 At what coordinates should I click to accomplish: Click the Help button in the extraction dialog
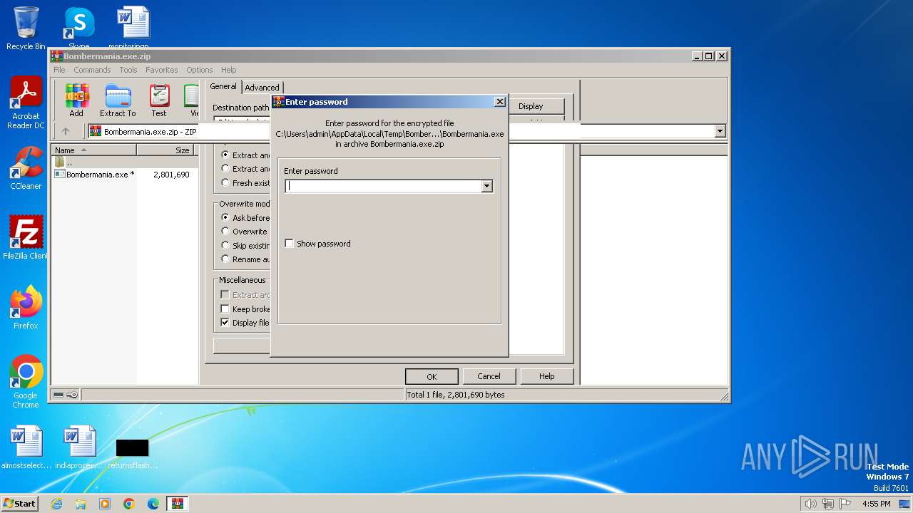coord(546,376)
